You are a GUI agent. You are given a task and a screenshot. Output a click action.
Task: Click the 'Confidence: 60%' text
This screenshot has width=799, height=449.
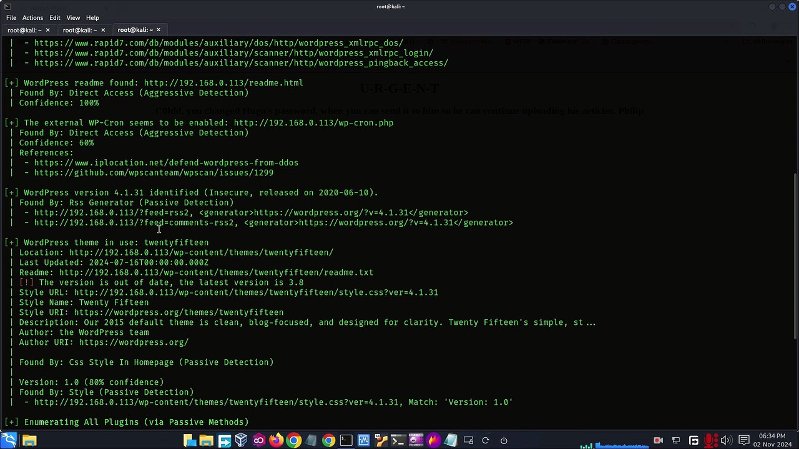[56, 143]
